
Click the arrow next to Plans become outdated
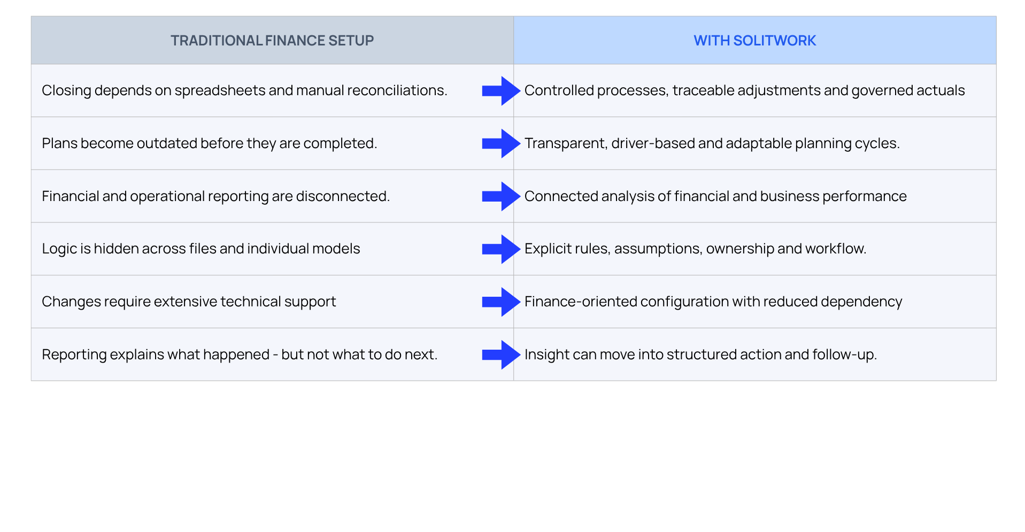(x=501, y=143)
